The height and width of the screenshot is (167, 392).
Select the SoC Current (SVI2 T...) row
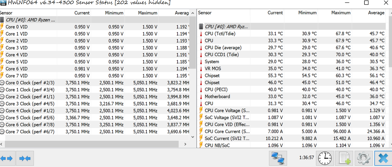[292, 139]
